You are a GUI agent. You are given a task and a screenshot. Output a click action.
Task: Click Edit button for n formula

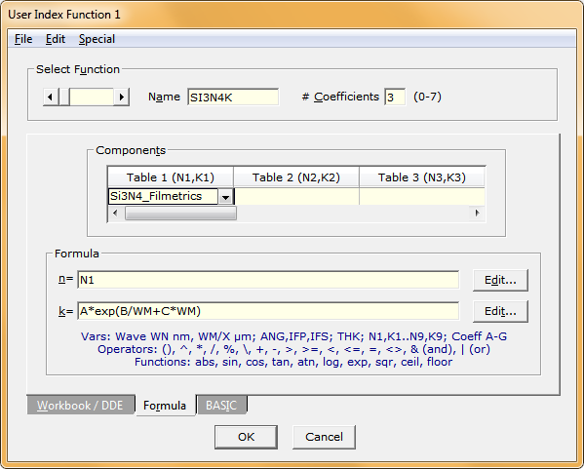pos(500,280)
